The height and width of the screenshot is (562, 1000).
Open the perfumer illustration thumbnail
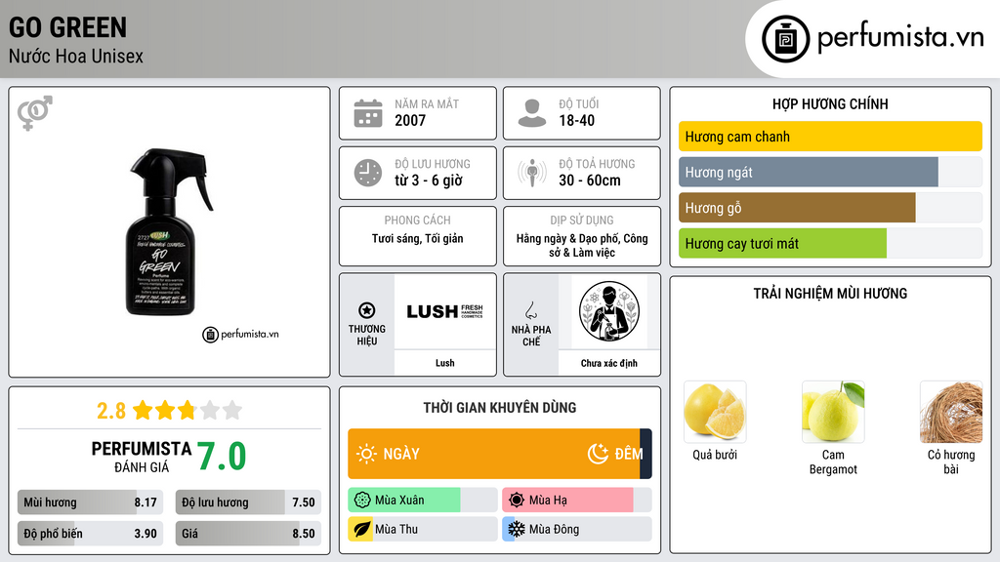point(609,311)
